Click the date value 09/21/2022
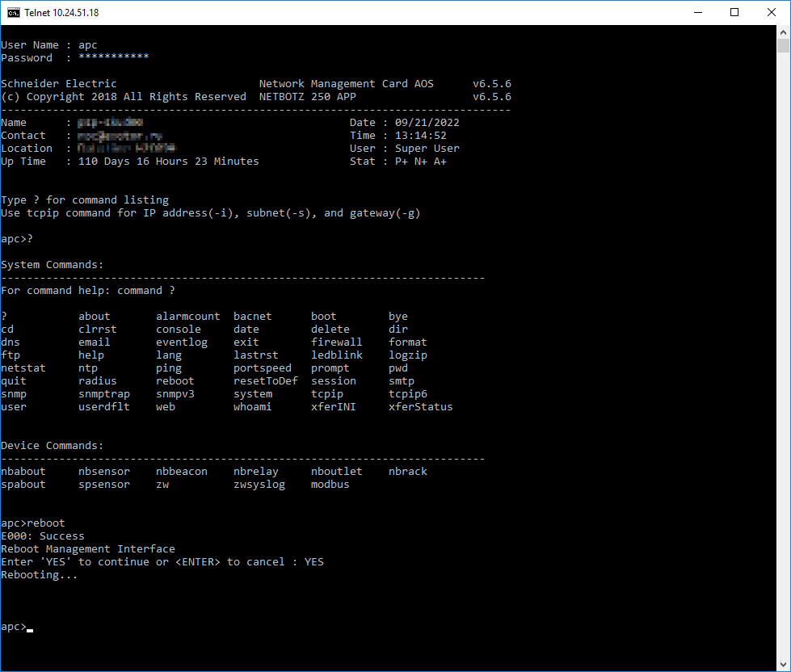 (x=427, y=123)
